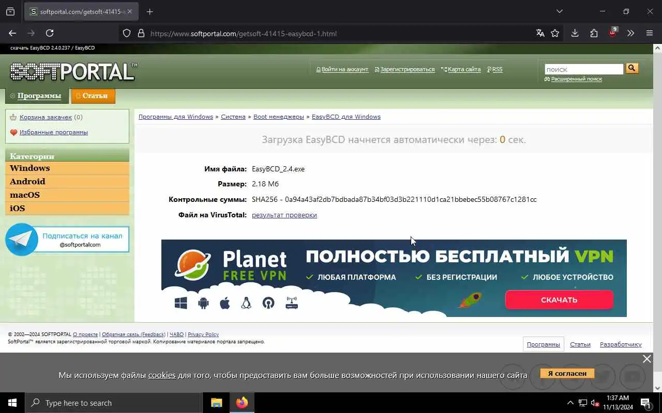This screenshot has height=413, width=662.
Task: Show hidden tray icons chevron
Action: point(570,403)
